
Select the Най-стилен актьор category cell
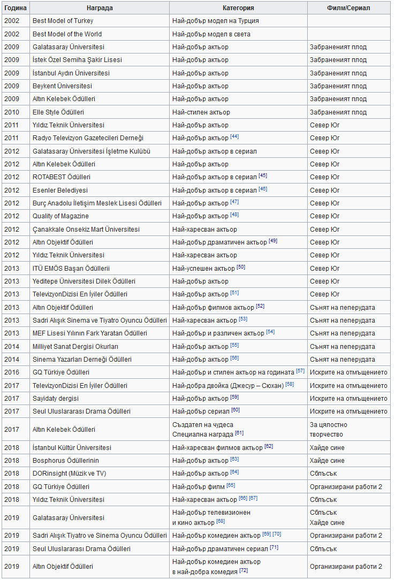point(238,112)
